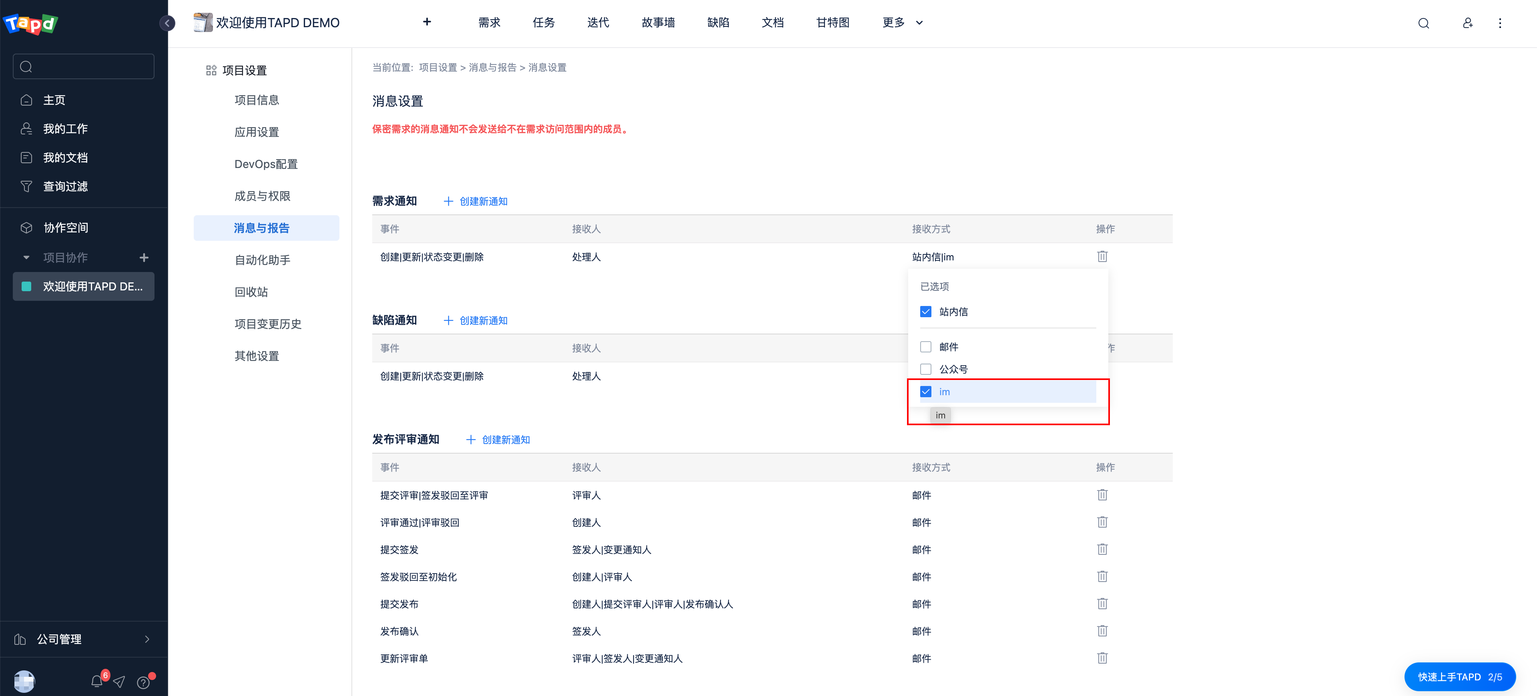
Task: Delete the 更新评审单 notification
Action: click(1102, 658)
